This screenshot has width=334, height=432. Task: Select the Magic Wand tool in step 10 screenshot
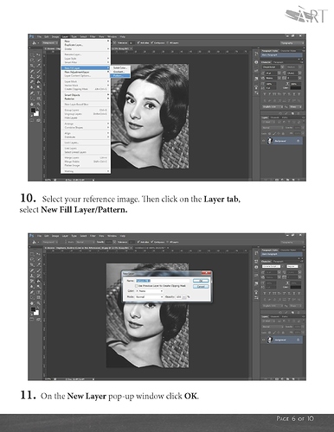click(x=39, y=60)
